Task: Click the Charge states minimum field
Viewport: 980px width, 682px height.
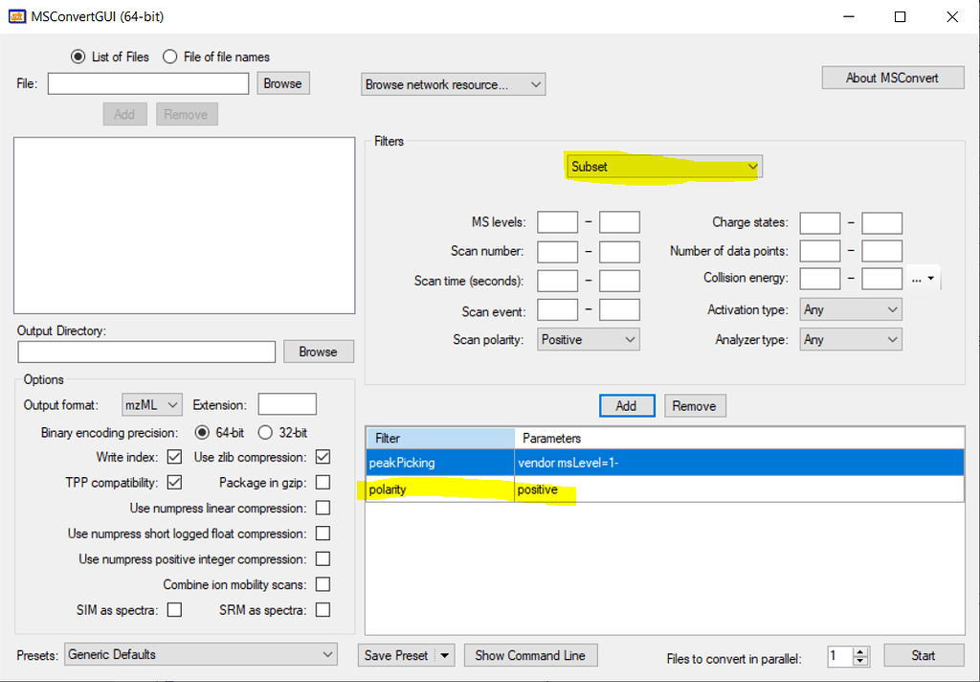Action: pos(820,223)
